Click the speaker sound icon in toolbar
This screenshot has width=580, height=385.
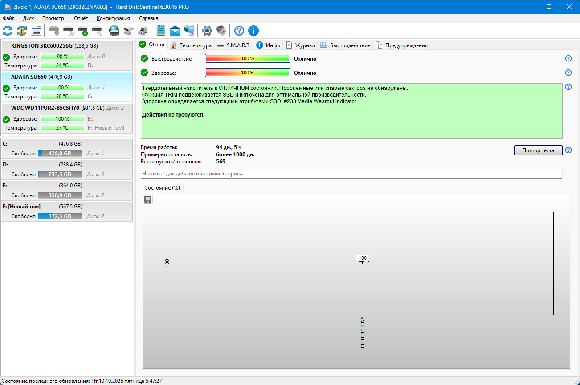[221, 31]
